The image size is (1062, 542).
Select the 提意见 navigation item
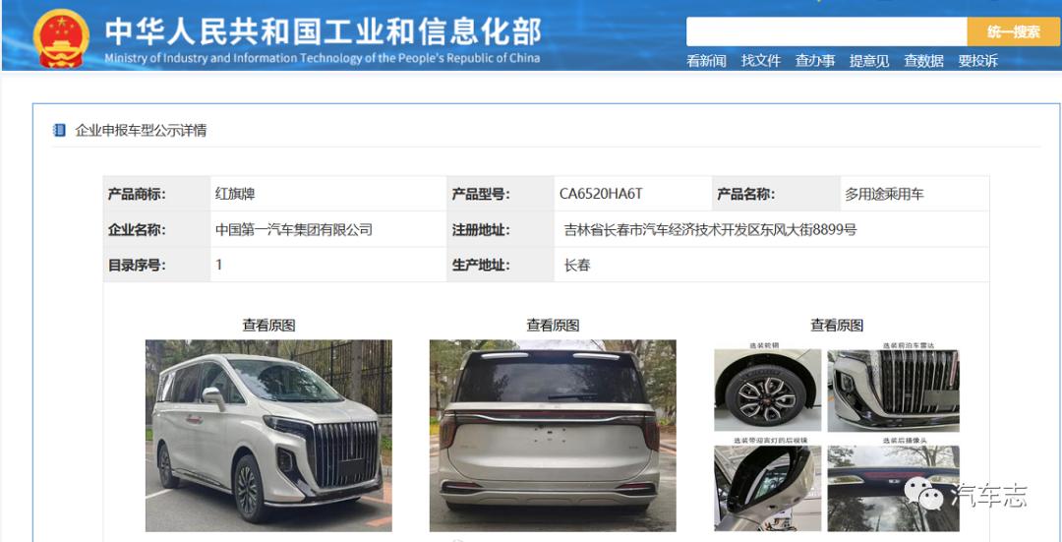(869, 61)
